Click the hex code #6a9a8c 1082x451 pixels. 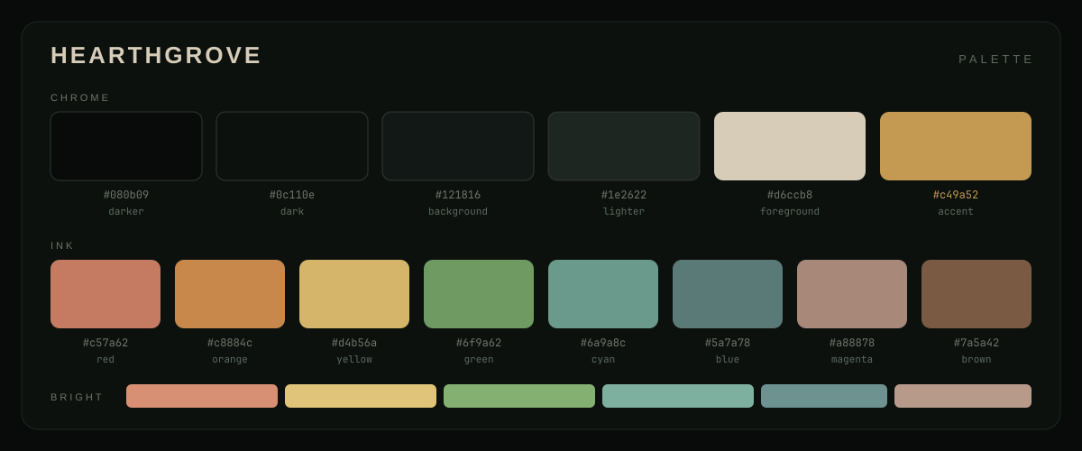pyautogui.click(x=603, y=343)
